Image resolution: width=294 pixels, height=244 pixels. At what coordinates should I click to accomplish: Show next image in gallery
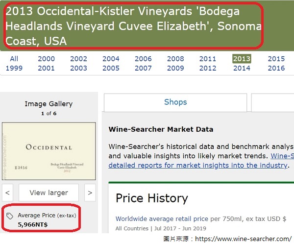click(90, 193)
